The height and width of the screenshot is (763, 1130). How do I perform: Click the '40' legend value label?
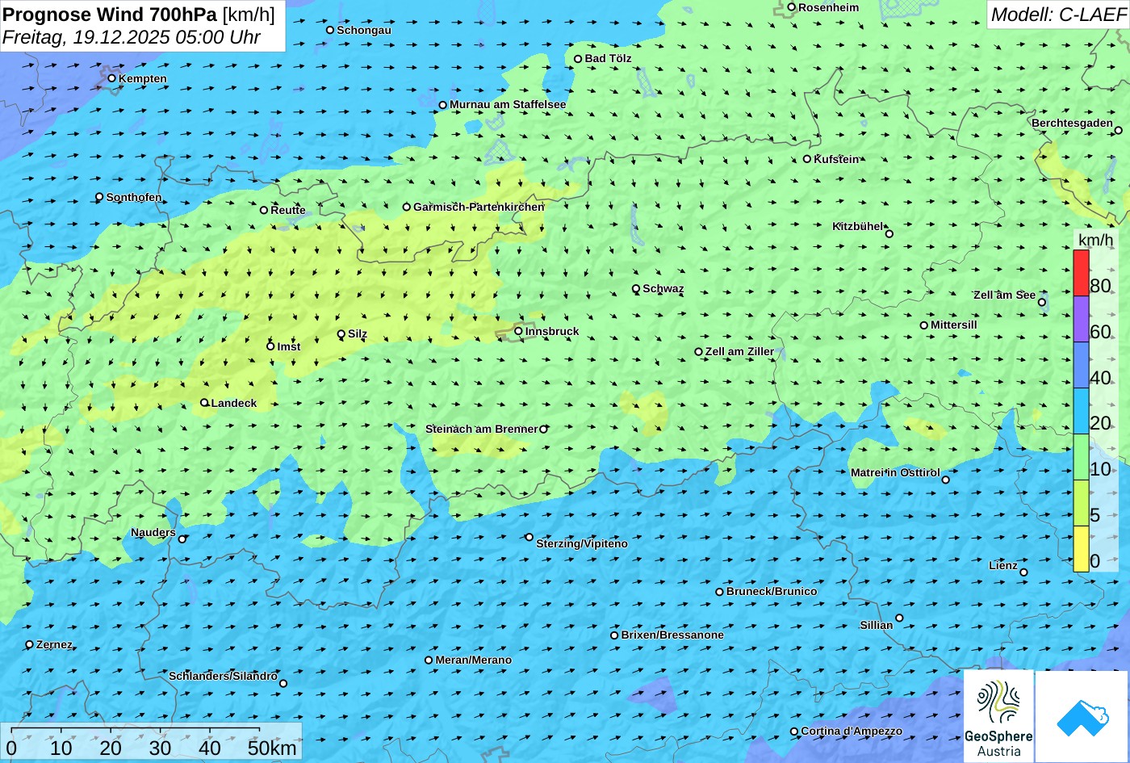[1100, 378]
